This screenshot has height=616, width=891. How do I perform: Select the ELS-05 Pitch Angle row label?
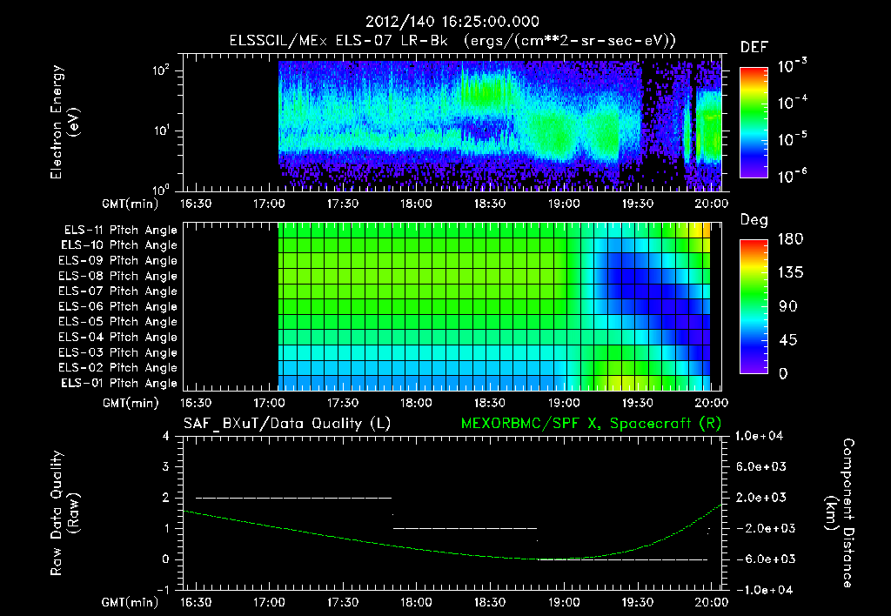pos(118,322)
